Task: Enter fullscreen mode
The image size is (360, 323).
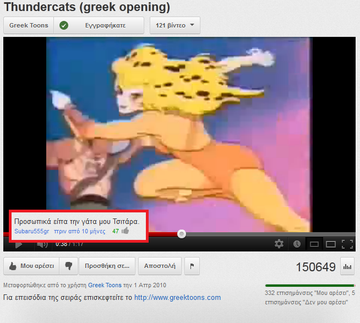Action: coord(347,244)
